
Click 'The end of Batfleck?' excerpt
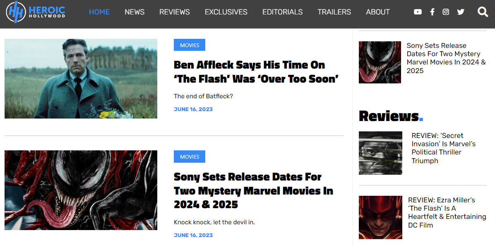[x=203, y=96]
